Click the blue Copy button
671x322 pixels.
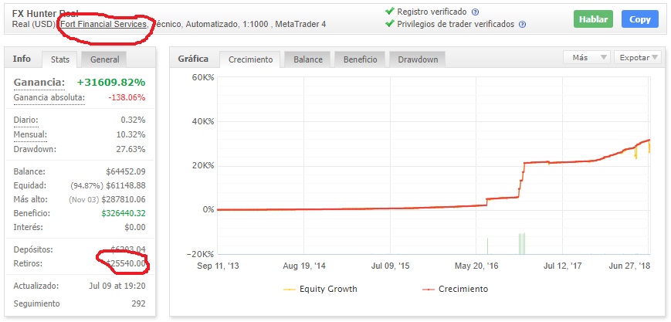640,19
